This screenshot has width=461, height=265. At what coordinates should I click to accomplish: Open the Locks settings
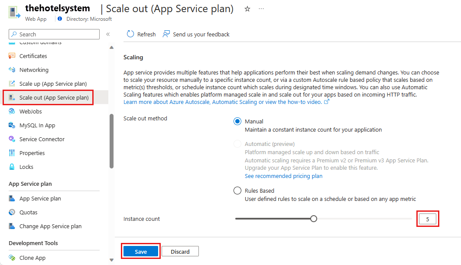point(28,167)
